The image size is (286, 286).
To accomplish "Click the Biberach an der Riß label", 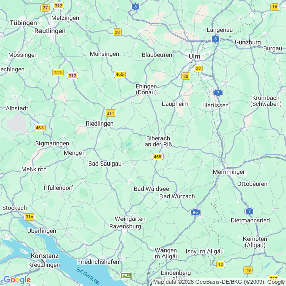I will coord(158,141).
